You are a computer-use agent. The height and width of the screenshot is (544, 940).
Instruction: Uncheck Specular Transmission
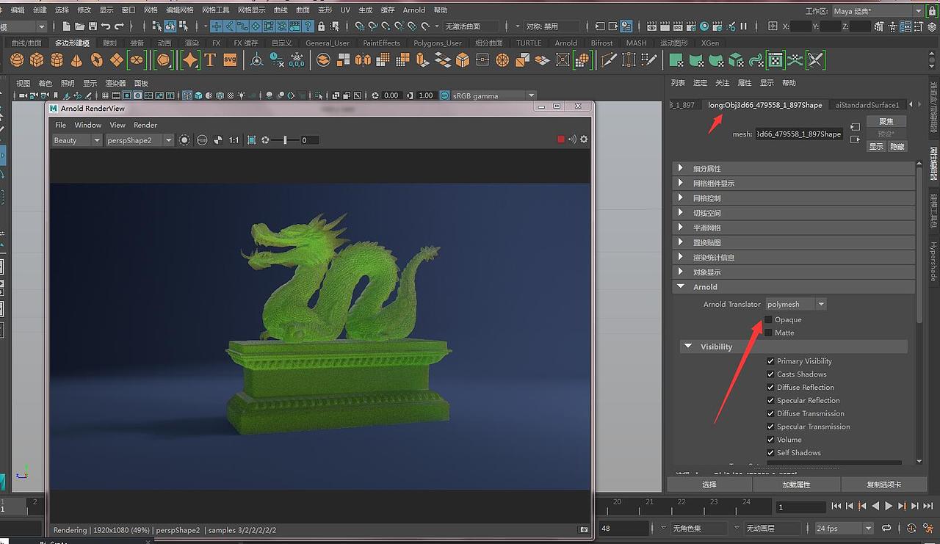tap(770, 427)
